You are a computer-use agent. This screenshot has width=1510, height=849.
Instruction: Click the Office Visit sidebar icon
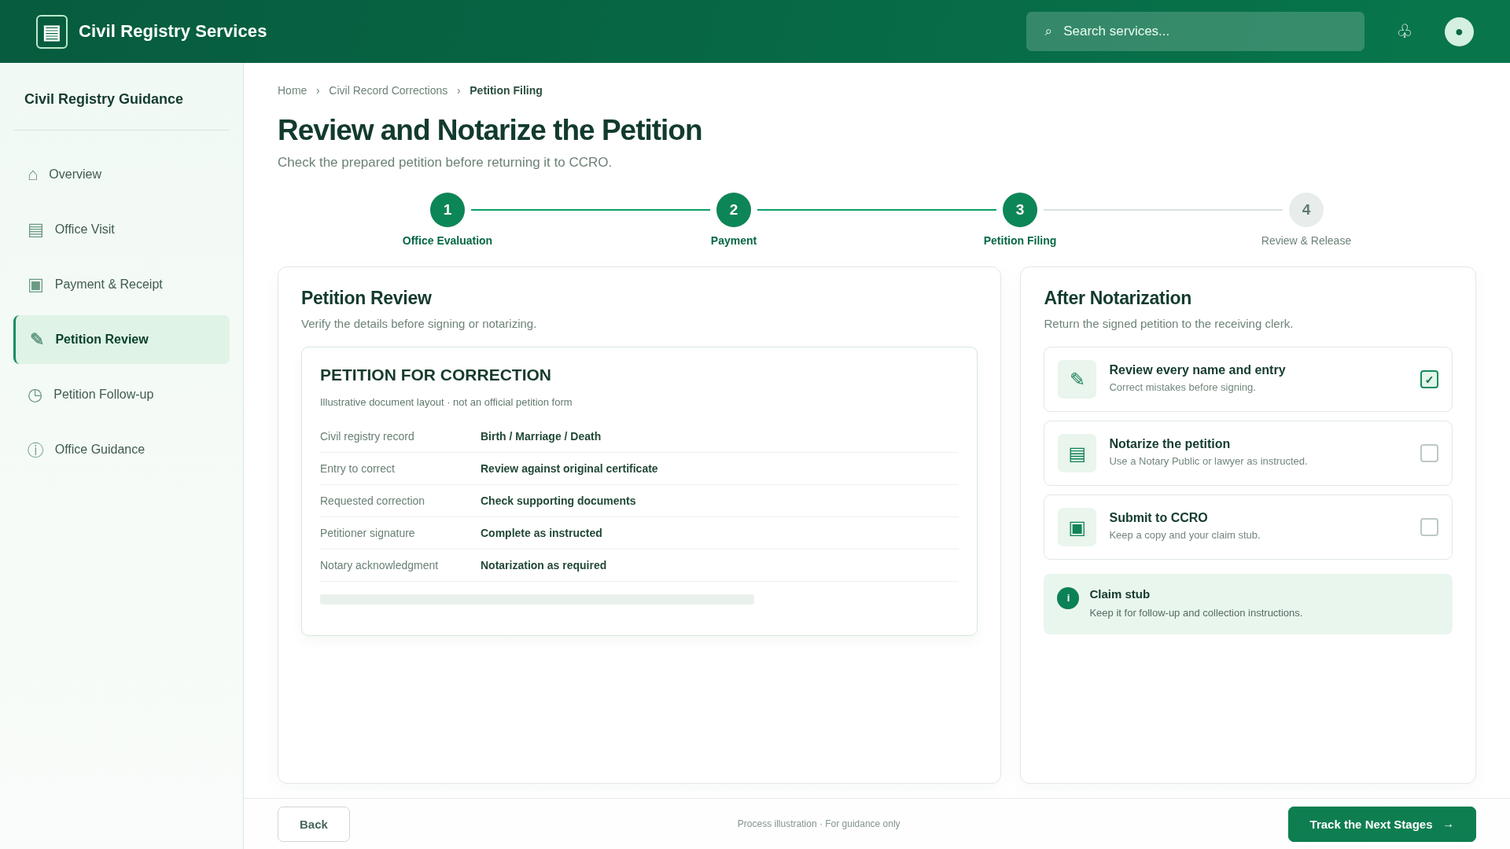[35, 230]
